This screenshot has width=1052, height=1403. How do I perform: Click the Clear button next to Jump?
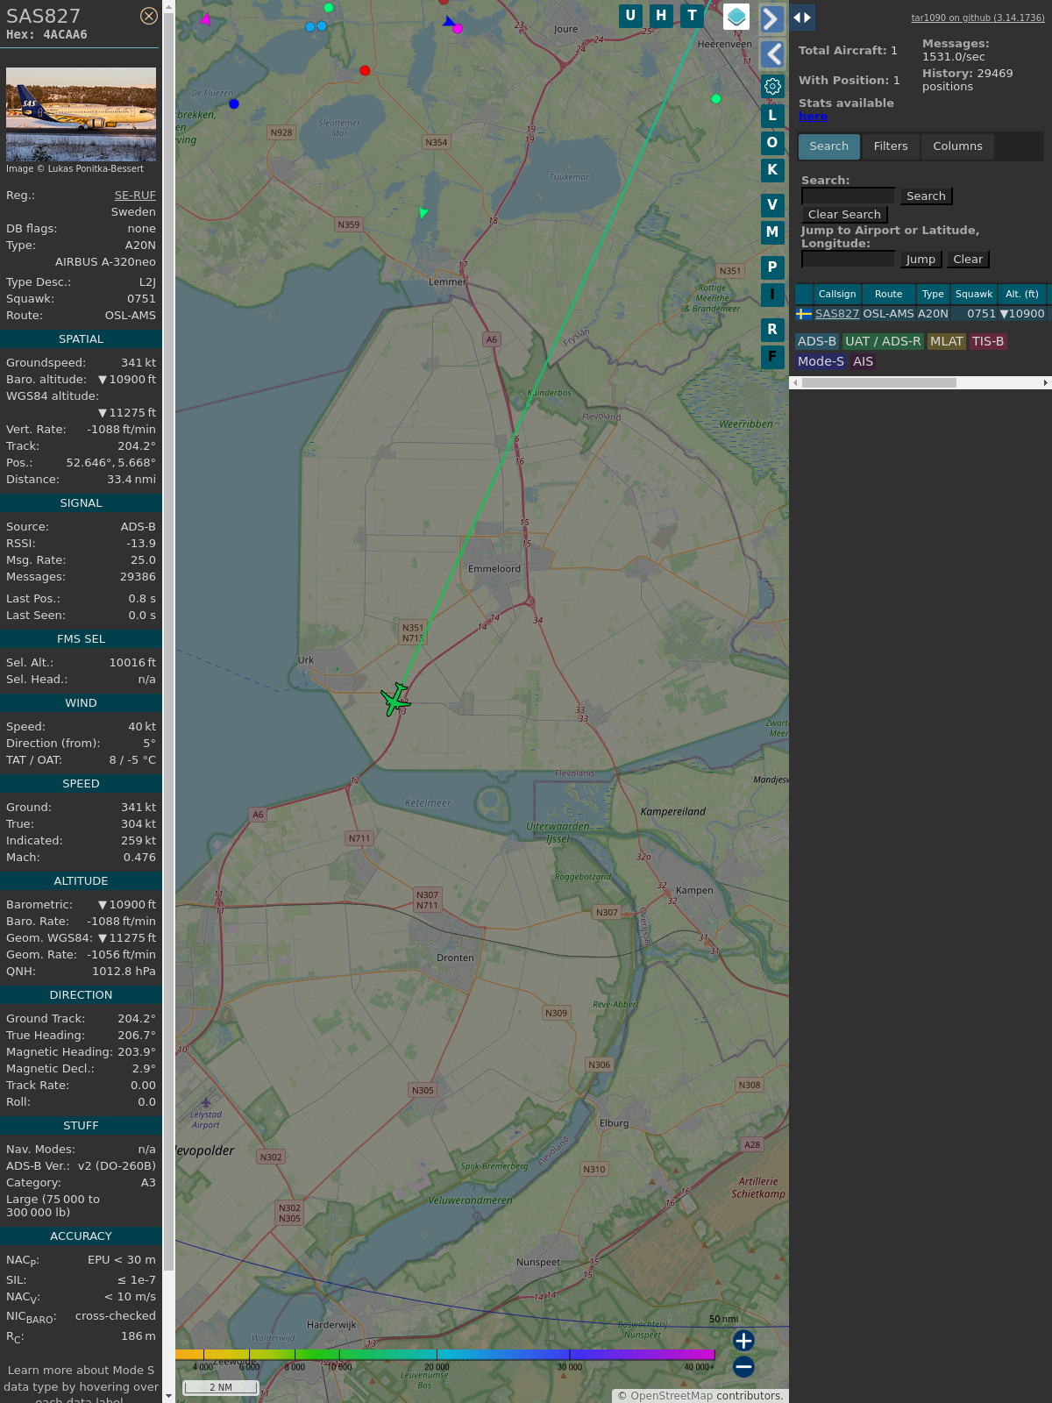(968, 260)
